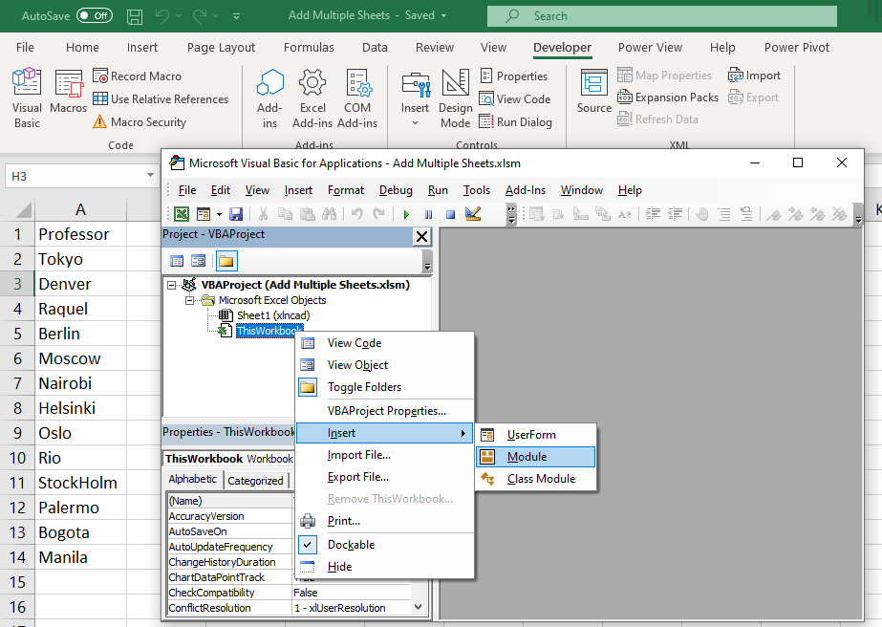882x627 pixels.
Task: Open Visual Basic editor from ribbon
Action: [x=27, y=98]
